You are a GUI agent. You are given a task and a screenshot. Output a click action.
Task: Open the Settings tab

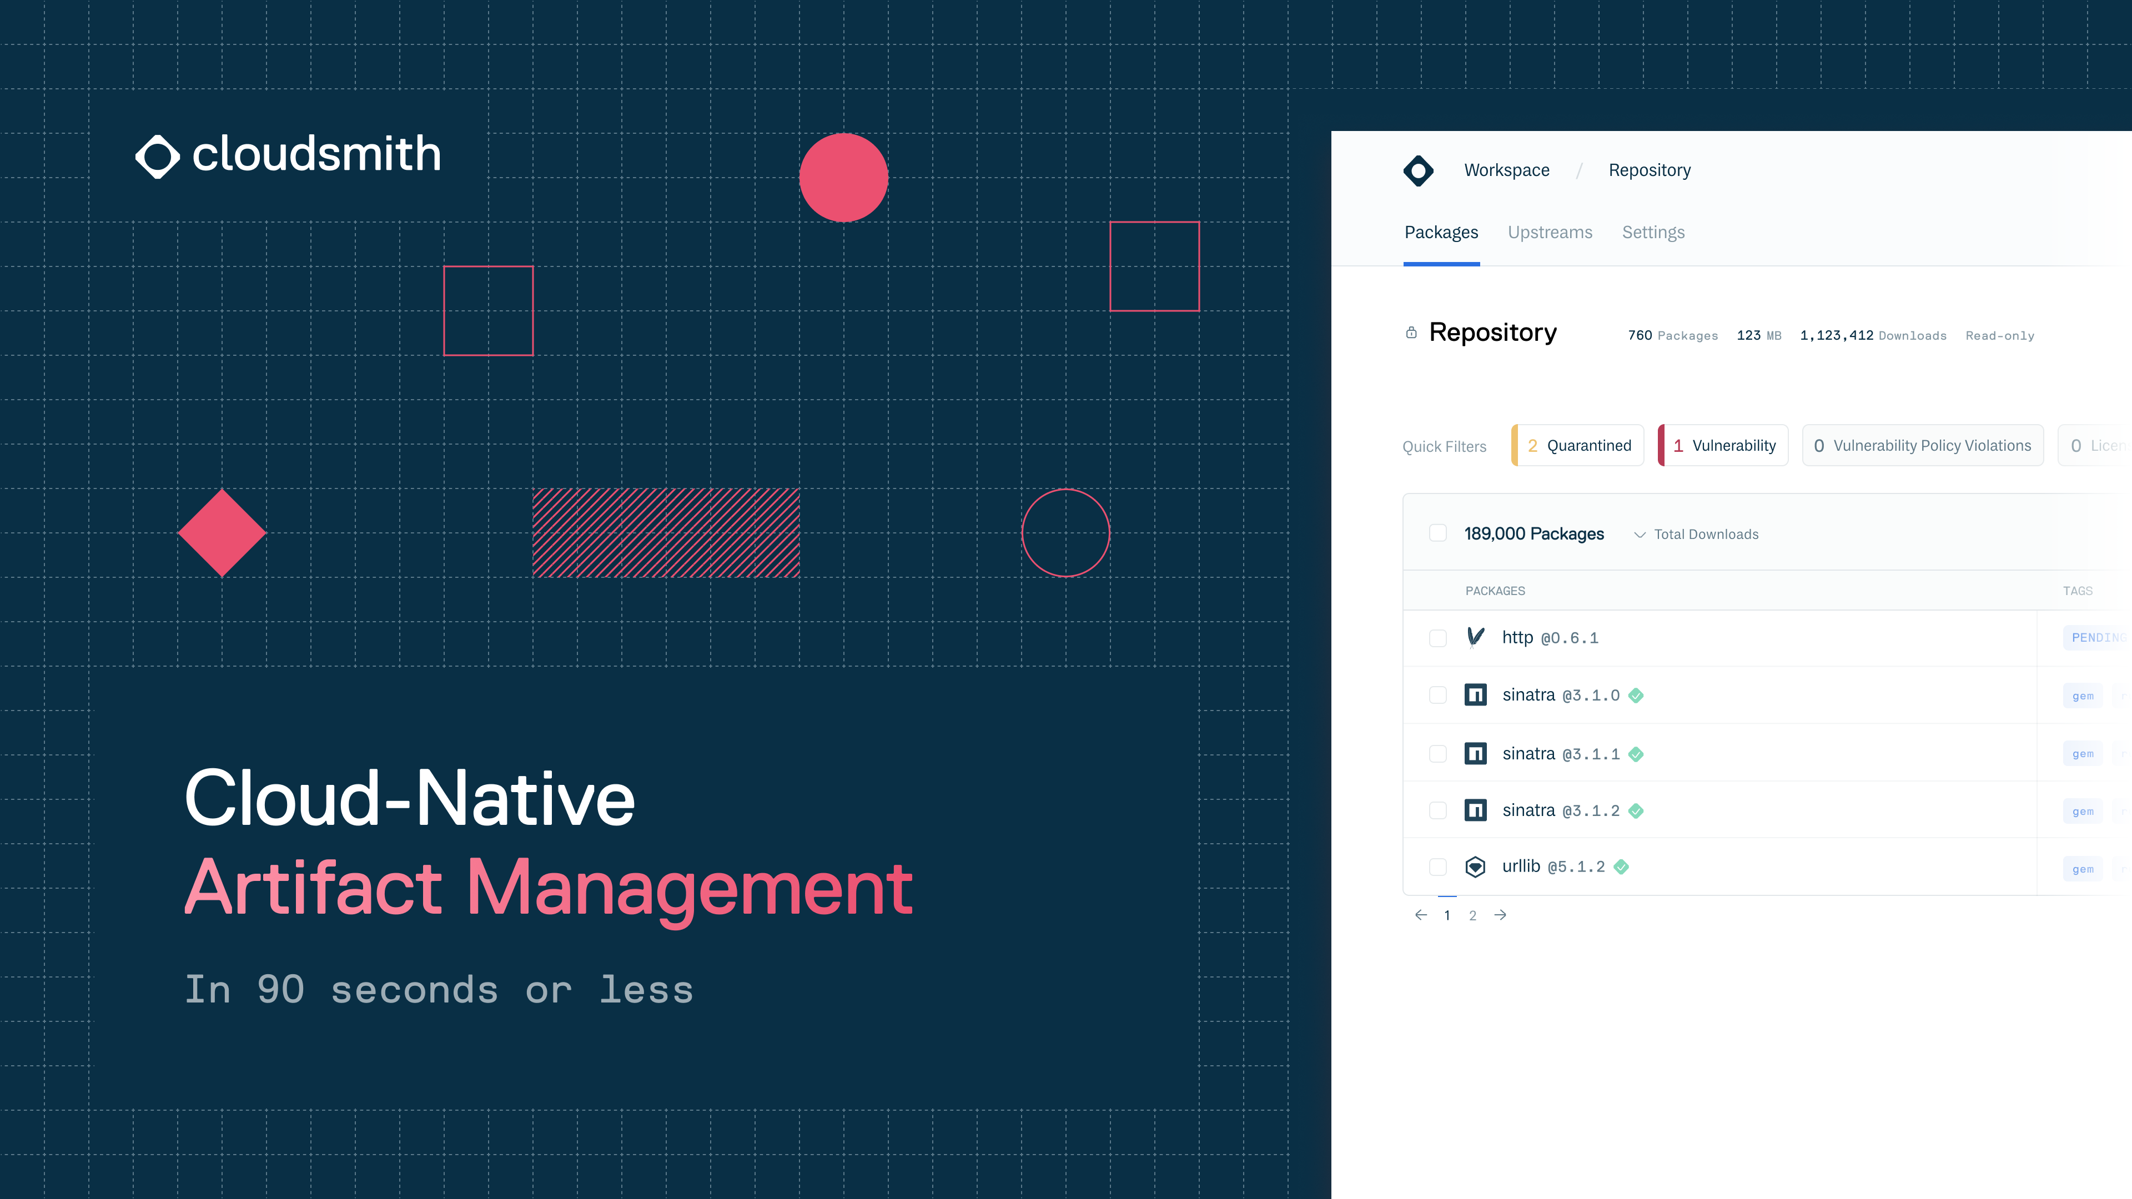coord(1653,233)
